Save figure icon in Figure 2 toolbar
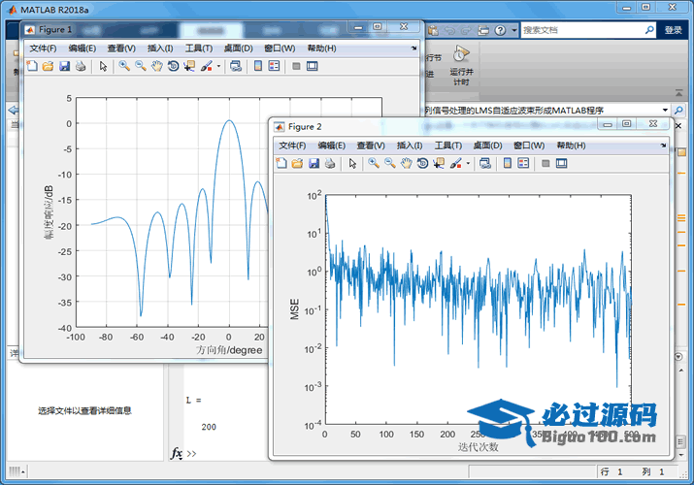Viewport: 694px width, 485px height. (314, 164)
